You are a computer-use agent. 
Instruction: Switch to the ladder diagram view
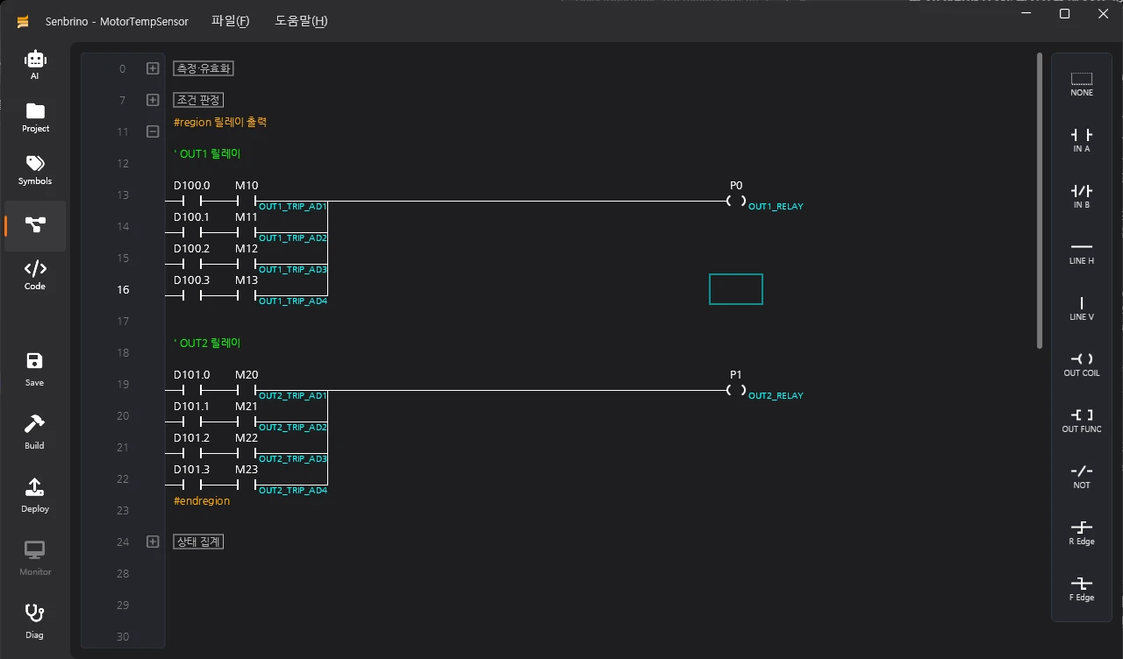(x=35, y=225)
